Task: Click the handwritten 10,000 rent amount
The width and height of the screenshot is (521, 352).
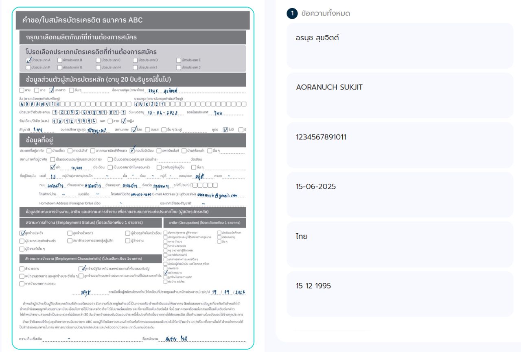Action: (x=77, y=167)
